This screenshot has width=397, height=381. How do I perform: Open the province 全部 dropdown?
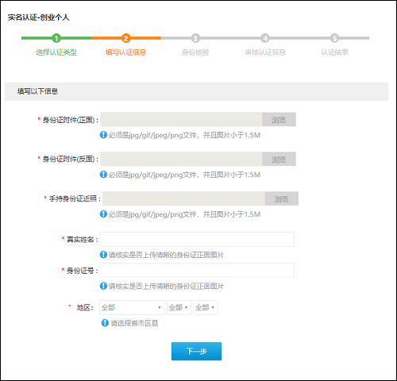pyautogui.click(x=132, y=307)
